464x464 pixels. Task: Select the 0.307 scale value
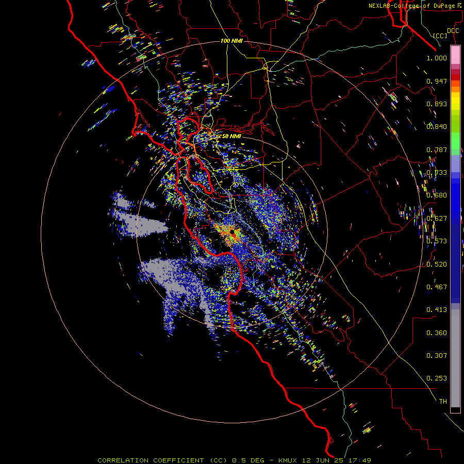pyautogui.click(x=437, y=356)
